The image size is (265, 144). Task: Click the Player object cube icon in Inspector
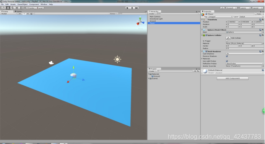203,15
